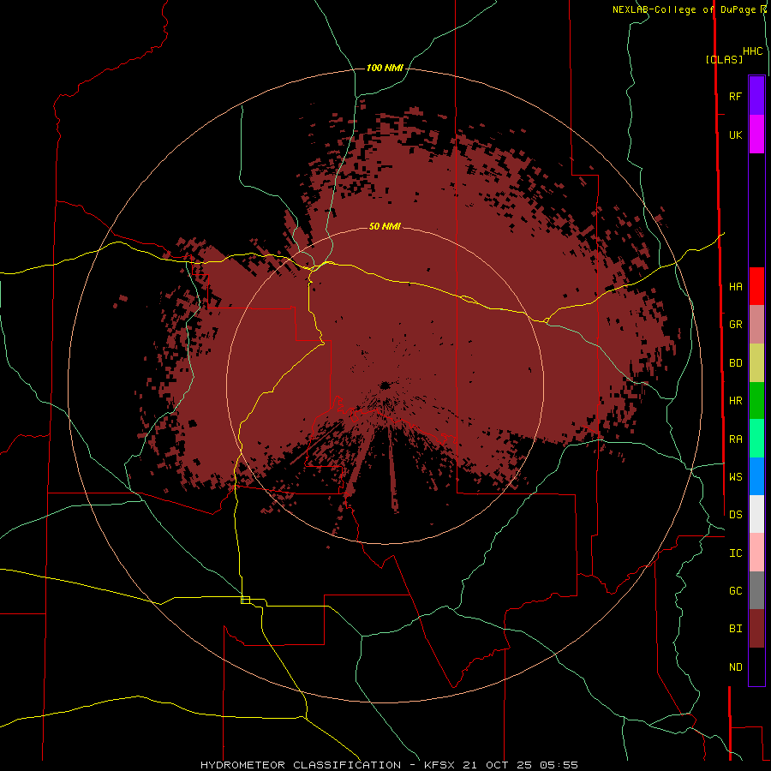Click the BD yellow legend swatch
Image resolution: width=771 pixels, height=771 pixels.
click(x=756, y=363)
